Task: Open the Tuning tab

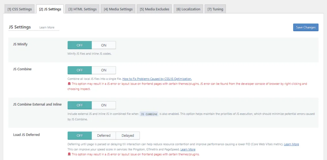Action: tap(216, 9)
